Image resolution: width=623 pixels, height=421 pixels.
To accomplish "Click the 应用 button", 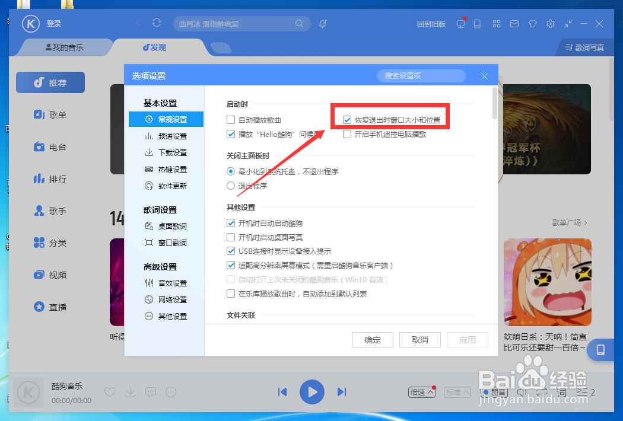I will [468, 340].
